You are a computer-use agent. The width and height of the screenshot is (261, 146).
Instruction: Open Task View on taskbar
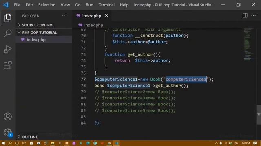[24, 143]
